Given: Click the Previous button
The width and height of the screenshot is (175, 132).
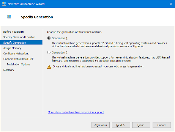Looking at the screenshot, I should pos(100,125).
